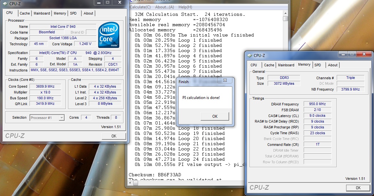Click the Cycle Time 23 clocks value
374x196 pixels.
317,133
